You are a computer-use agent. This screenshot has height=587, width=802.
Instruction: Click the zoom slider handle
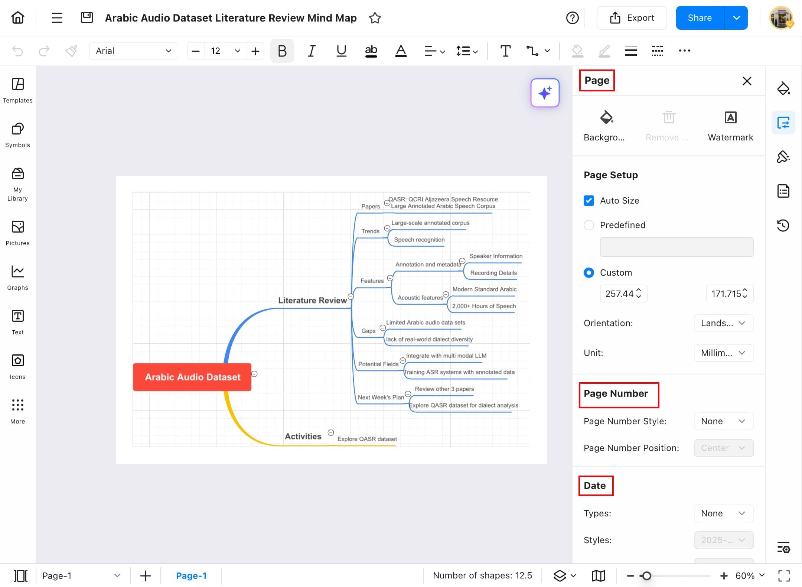pos(646,575)
